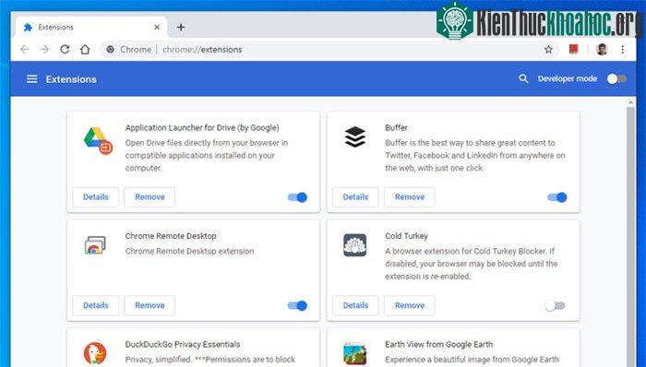Remove Application Launcher for Drive extension

point(150,197)
